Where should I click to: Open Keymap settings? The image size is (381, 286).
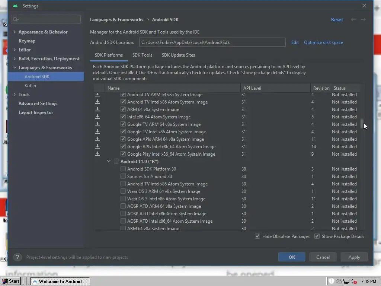(x=27, y=41)
